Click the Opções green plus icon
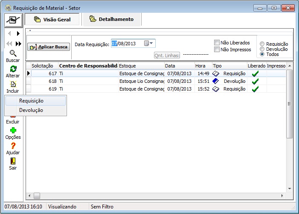 tap(13, 130)
